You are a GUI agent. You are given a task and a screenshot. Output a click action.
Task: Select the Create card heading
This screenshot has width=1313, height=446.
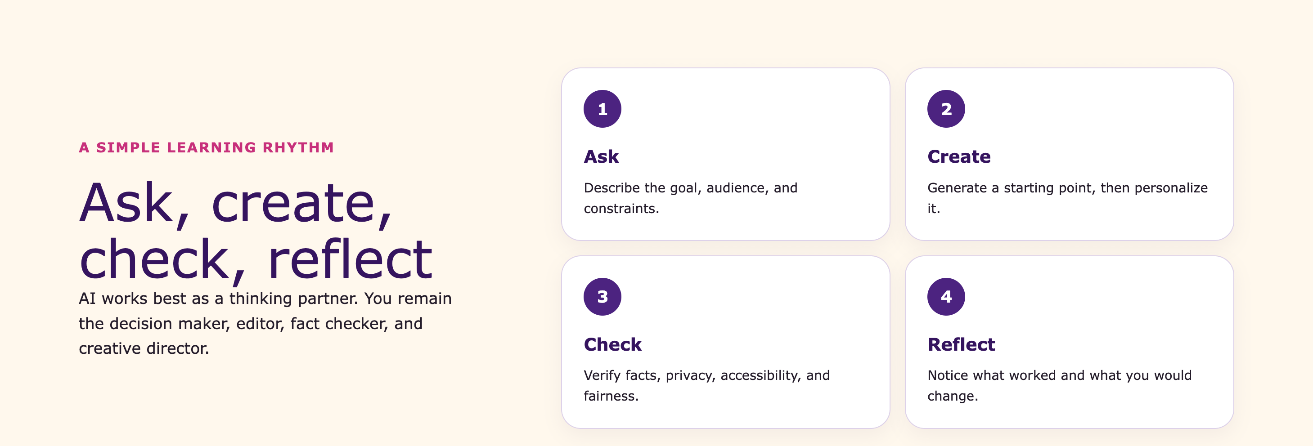click(x=959, y=157)
